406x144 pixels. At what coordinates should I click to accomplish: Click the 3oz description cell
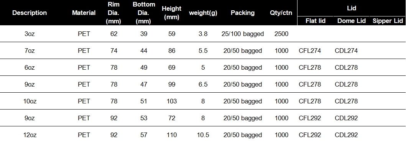pos(30,34)
